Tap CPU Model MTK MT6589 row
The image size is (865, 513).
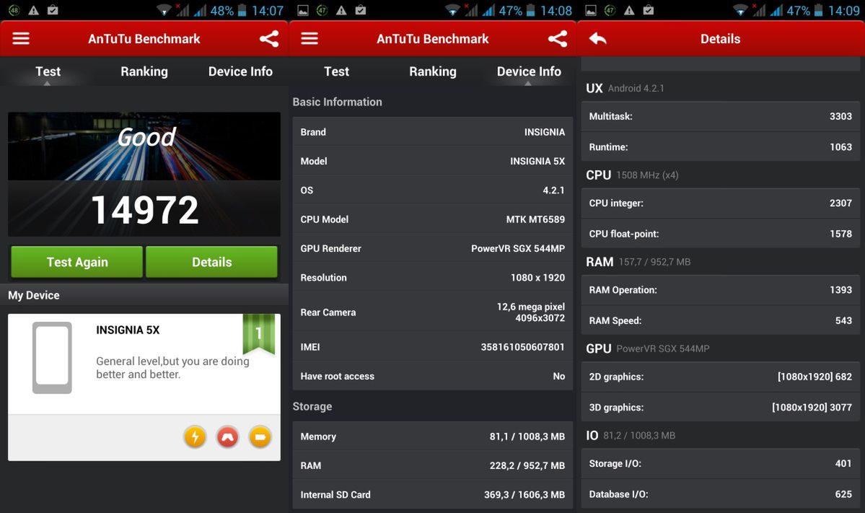coord(433,219)
